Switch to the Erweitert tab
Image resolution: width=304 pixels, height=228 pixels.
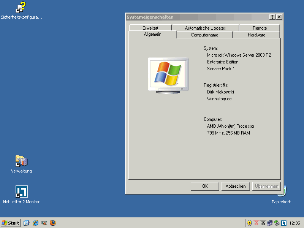[x=150, y=28]
